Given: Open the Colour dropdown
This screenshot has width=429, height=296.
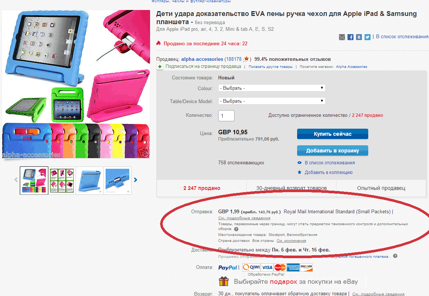Looking at the screenshot, I should pyautogui.click(x=272, y=88).
